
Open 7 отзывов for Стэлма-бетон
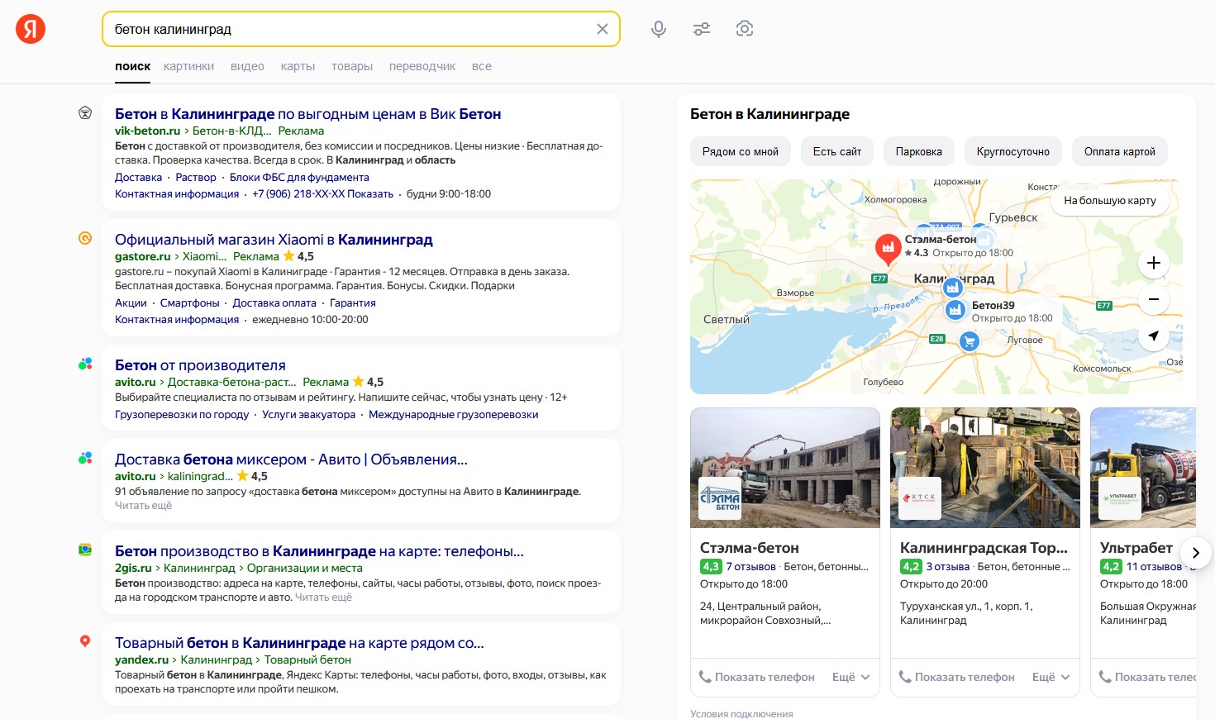750,566
